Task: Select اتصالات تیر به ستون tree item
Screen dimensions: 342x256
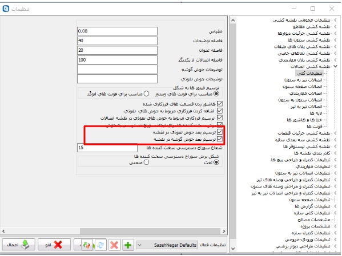Action: point(303,80)
